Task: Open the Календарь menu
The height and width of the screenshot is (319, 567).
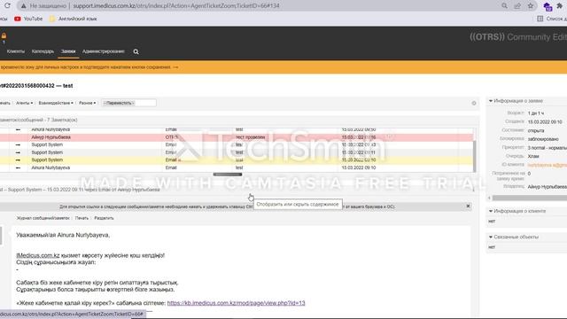Action: tap(43, 51)
